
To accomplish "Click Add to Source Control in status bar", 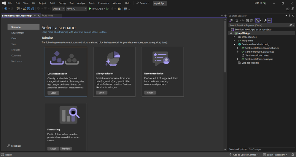I will point(244,155).
